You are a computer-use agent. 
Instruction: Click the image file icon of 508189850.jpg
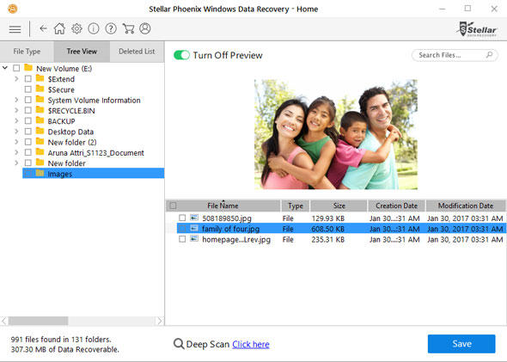194,218
